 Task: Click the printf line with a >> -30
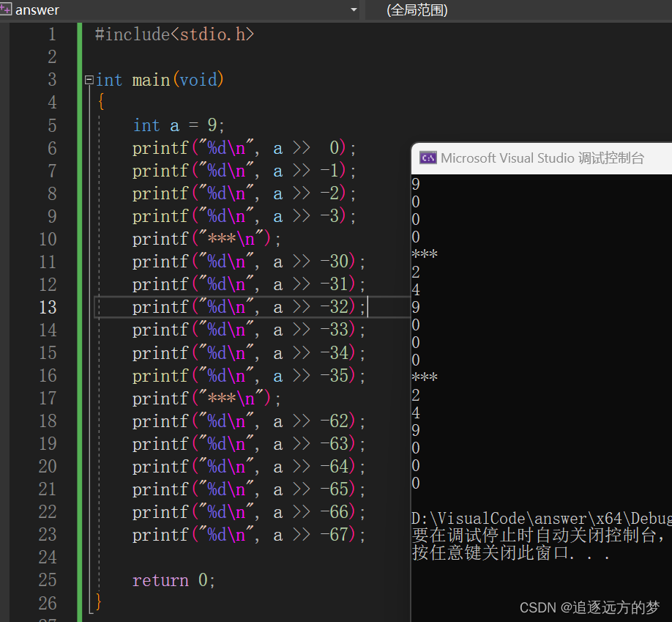point(249,262)
